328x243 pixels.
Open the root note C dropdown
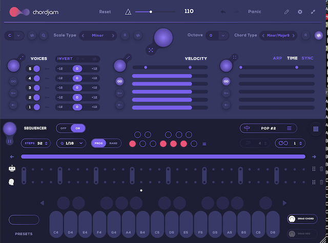pos(14,35)
